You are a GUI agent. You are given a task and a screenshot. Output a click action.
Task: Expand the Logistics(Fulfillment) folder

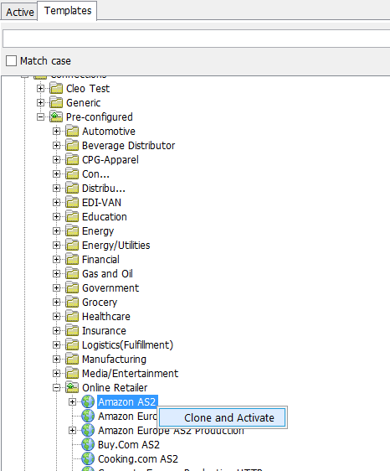[56, 344]
